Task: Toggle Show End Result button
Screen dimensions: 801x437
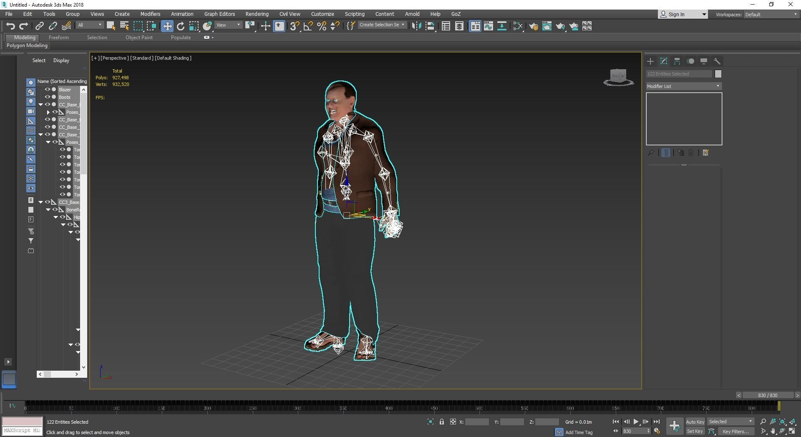Action: point(666,153)
